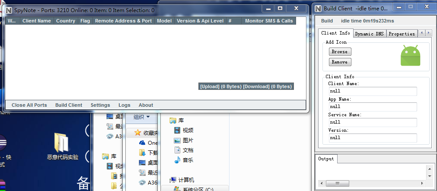437x191 pixels.
Task: Click the OneDrive cloud icon in favorites
Action: (142, 143)
